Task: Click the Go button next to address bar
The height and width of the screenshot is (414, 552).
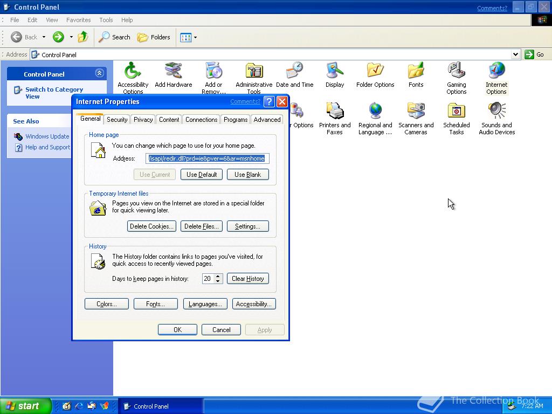Action: [x=534, y=54]
